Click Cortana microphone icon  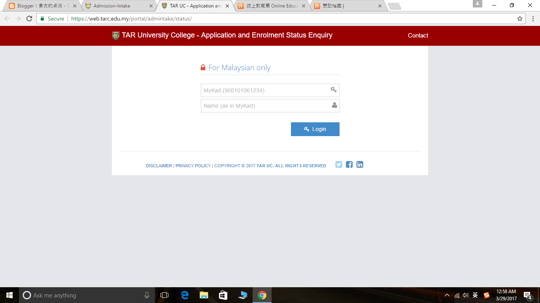tap(147, 295)
